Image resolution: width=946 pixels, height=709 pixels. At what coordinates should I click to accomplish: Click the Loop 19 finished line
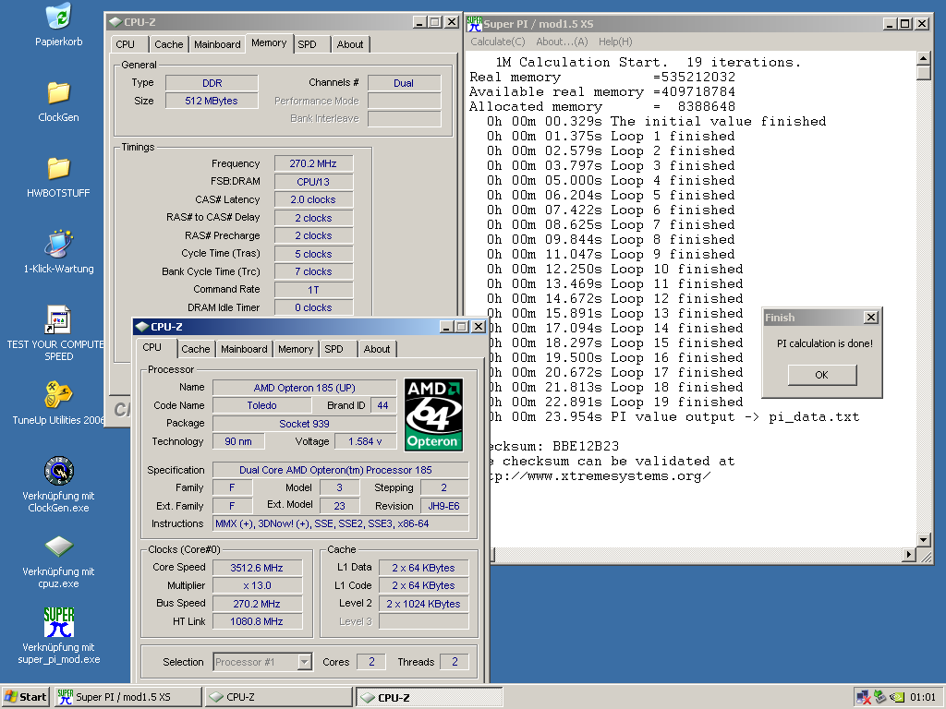(x=615, y=403)
